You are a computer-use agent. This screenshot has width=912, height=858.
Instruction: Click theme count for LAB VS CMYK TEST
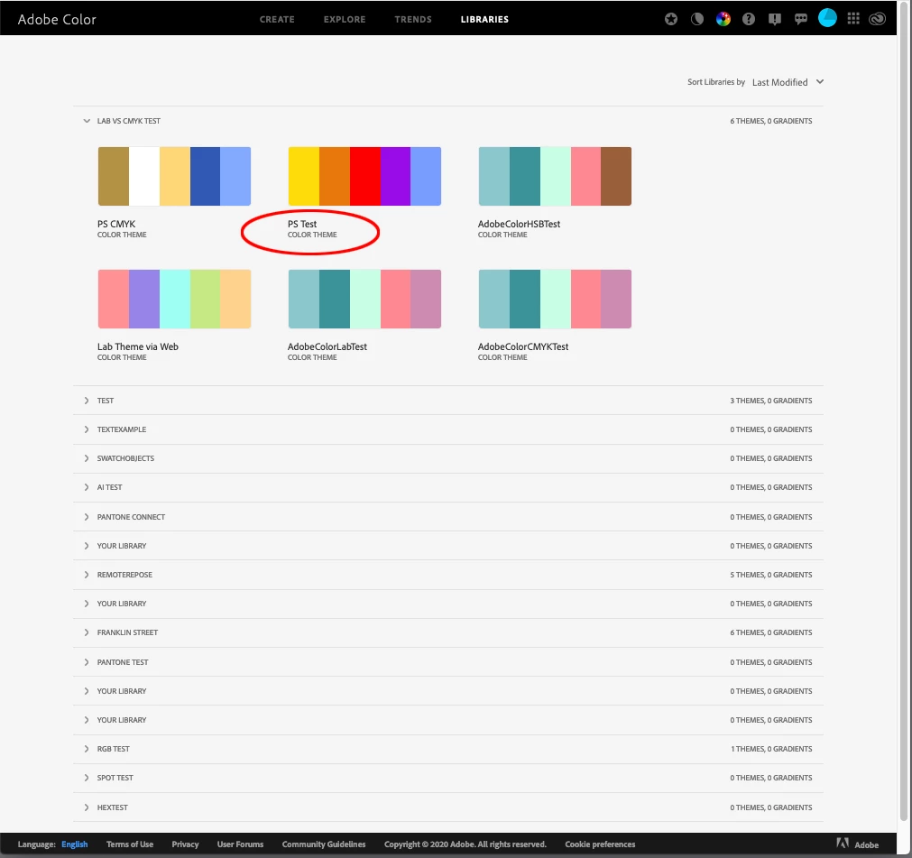tap(770, 121)
